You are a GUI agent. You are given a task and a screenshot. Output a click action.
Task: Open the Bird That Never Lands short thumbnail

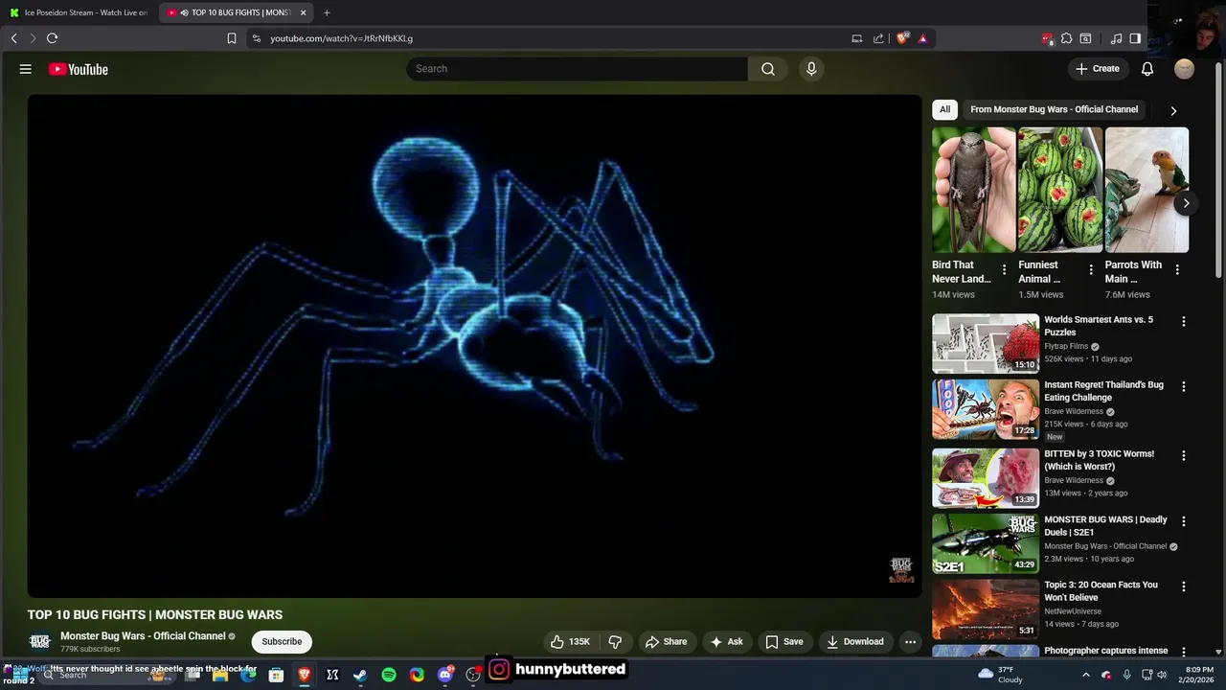(x=974, y=190)
